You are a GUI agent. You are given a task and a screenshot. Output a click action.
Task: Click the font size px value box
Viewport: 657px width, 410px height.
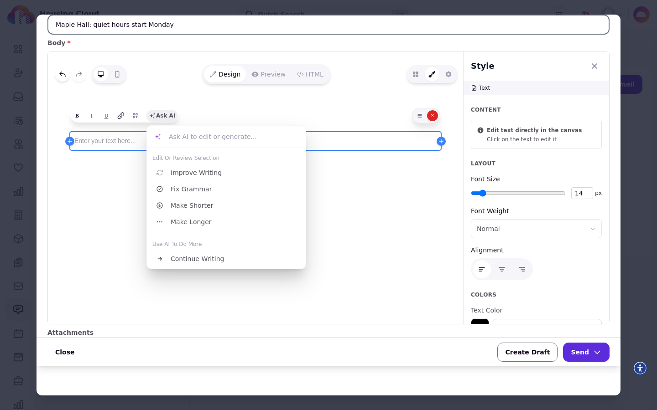click(582, 193)
